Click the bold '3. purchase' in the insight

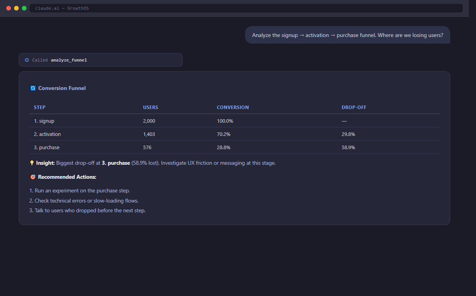click(x=116, y=163)
